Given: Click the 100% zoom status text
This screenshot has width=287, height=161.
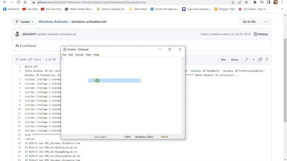Looking at the screenshot, I should tap(127, 137).
